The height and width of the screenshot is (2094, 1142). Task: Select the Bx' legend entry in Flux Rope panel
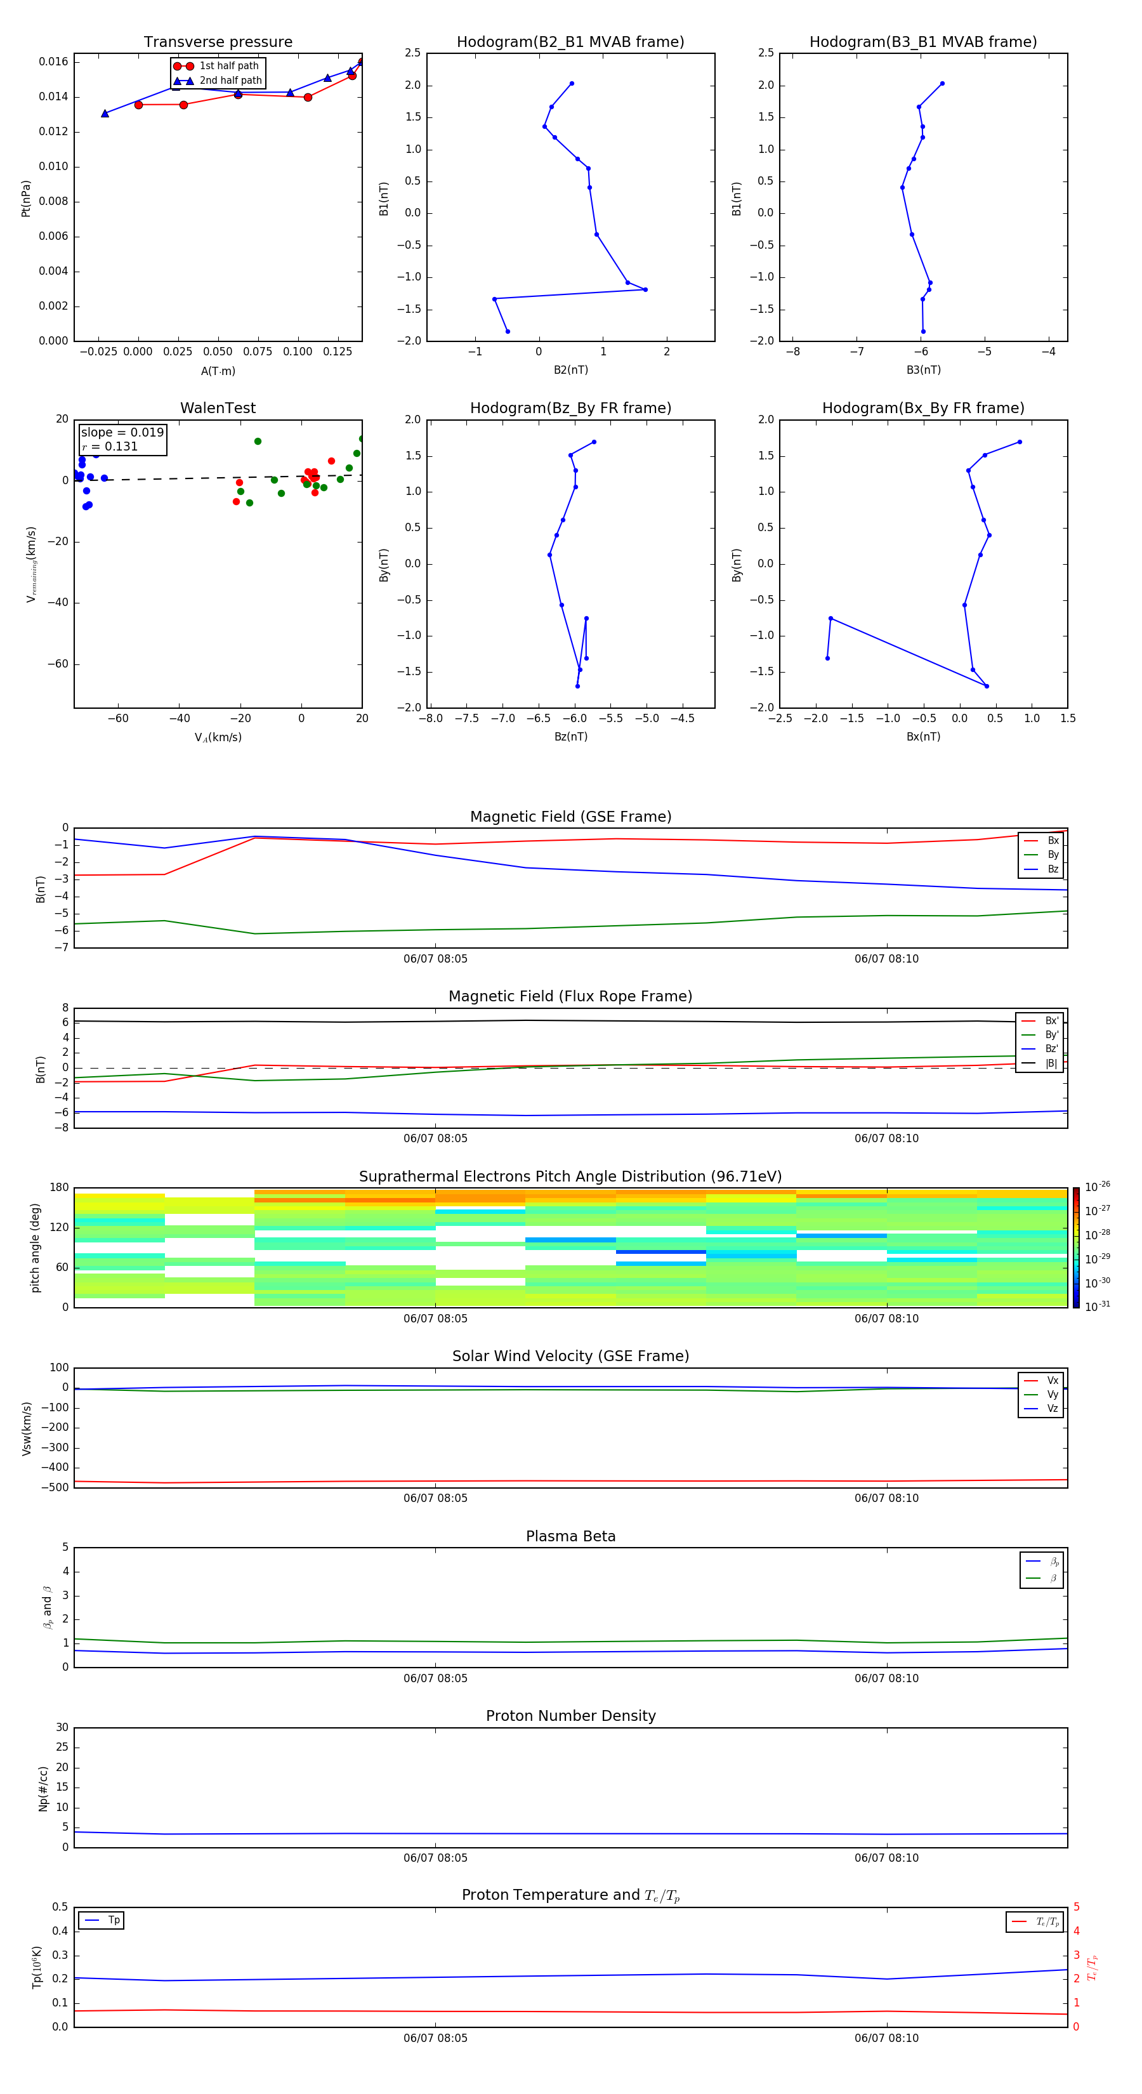click(1040, 1021)
